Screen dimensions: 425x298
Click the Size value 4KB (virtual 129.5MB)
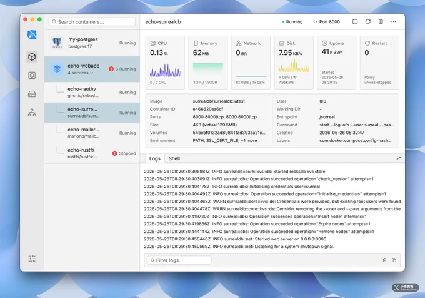tap(214, 125)
